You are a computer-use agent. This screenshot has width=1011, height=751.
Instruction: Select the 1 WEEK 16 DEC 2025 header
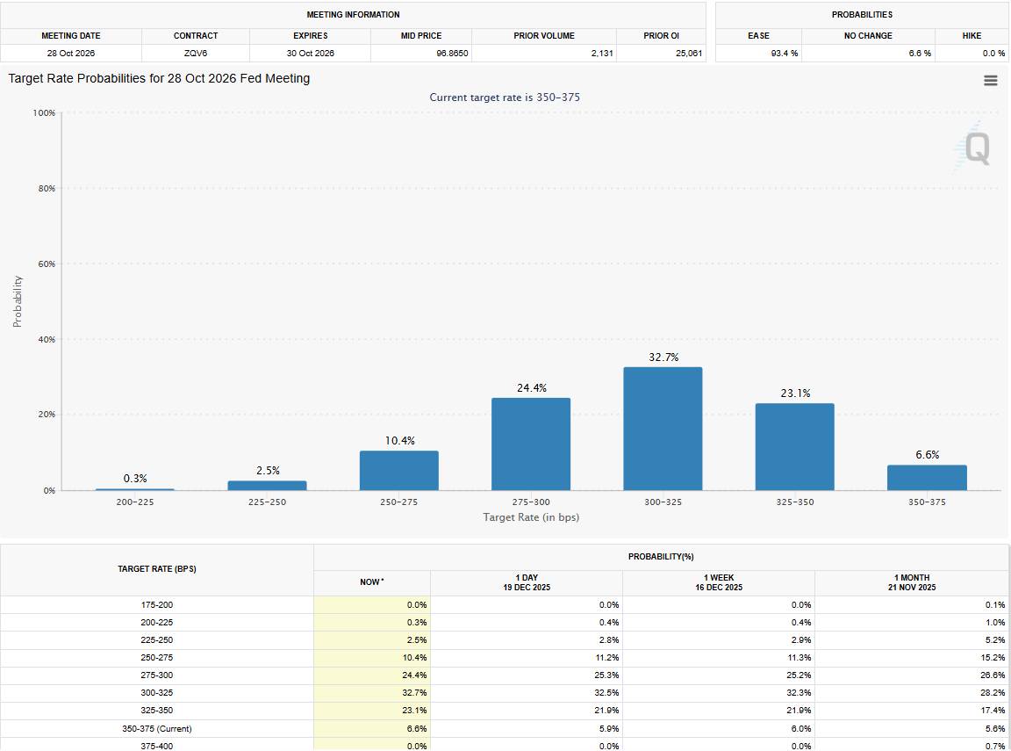(x=718, y=582)
